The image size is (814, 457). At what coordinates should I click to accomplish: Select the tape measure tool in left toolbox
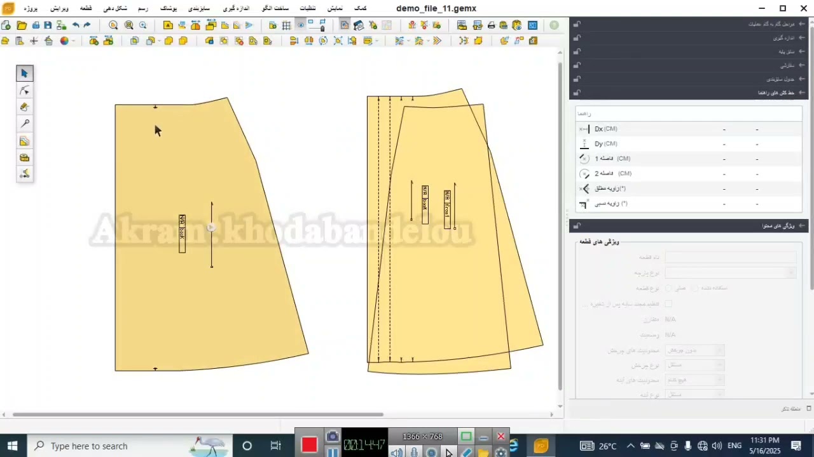[x=25, y=157]
